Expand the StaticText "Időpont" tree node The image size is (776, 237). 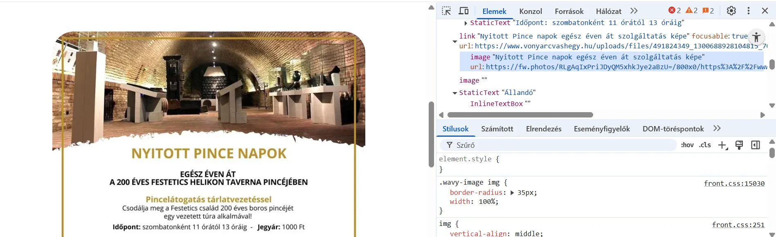click(x=466, y=23)
